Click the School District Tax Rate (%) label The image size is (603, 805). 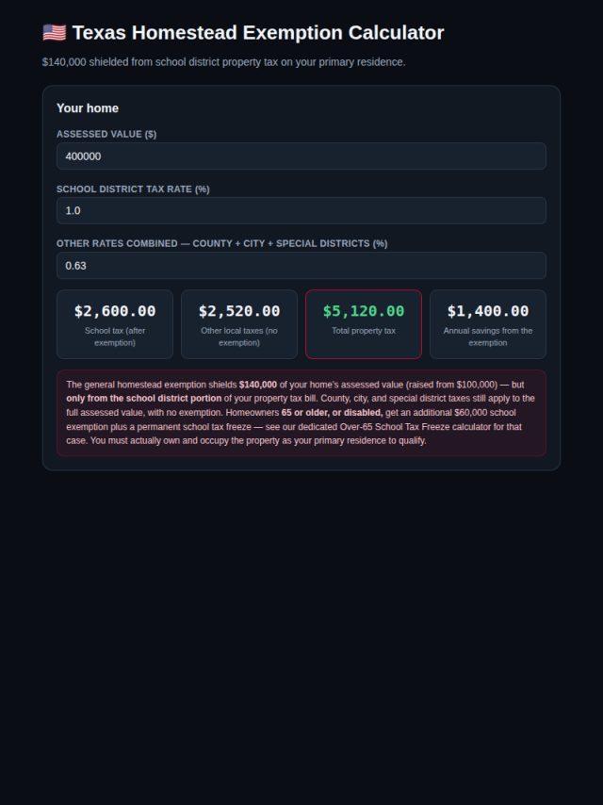tap(133, 189)
